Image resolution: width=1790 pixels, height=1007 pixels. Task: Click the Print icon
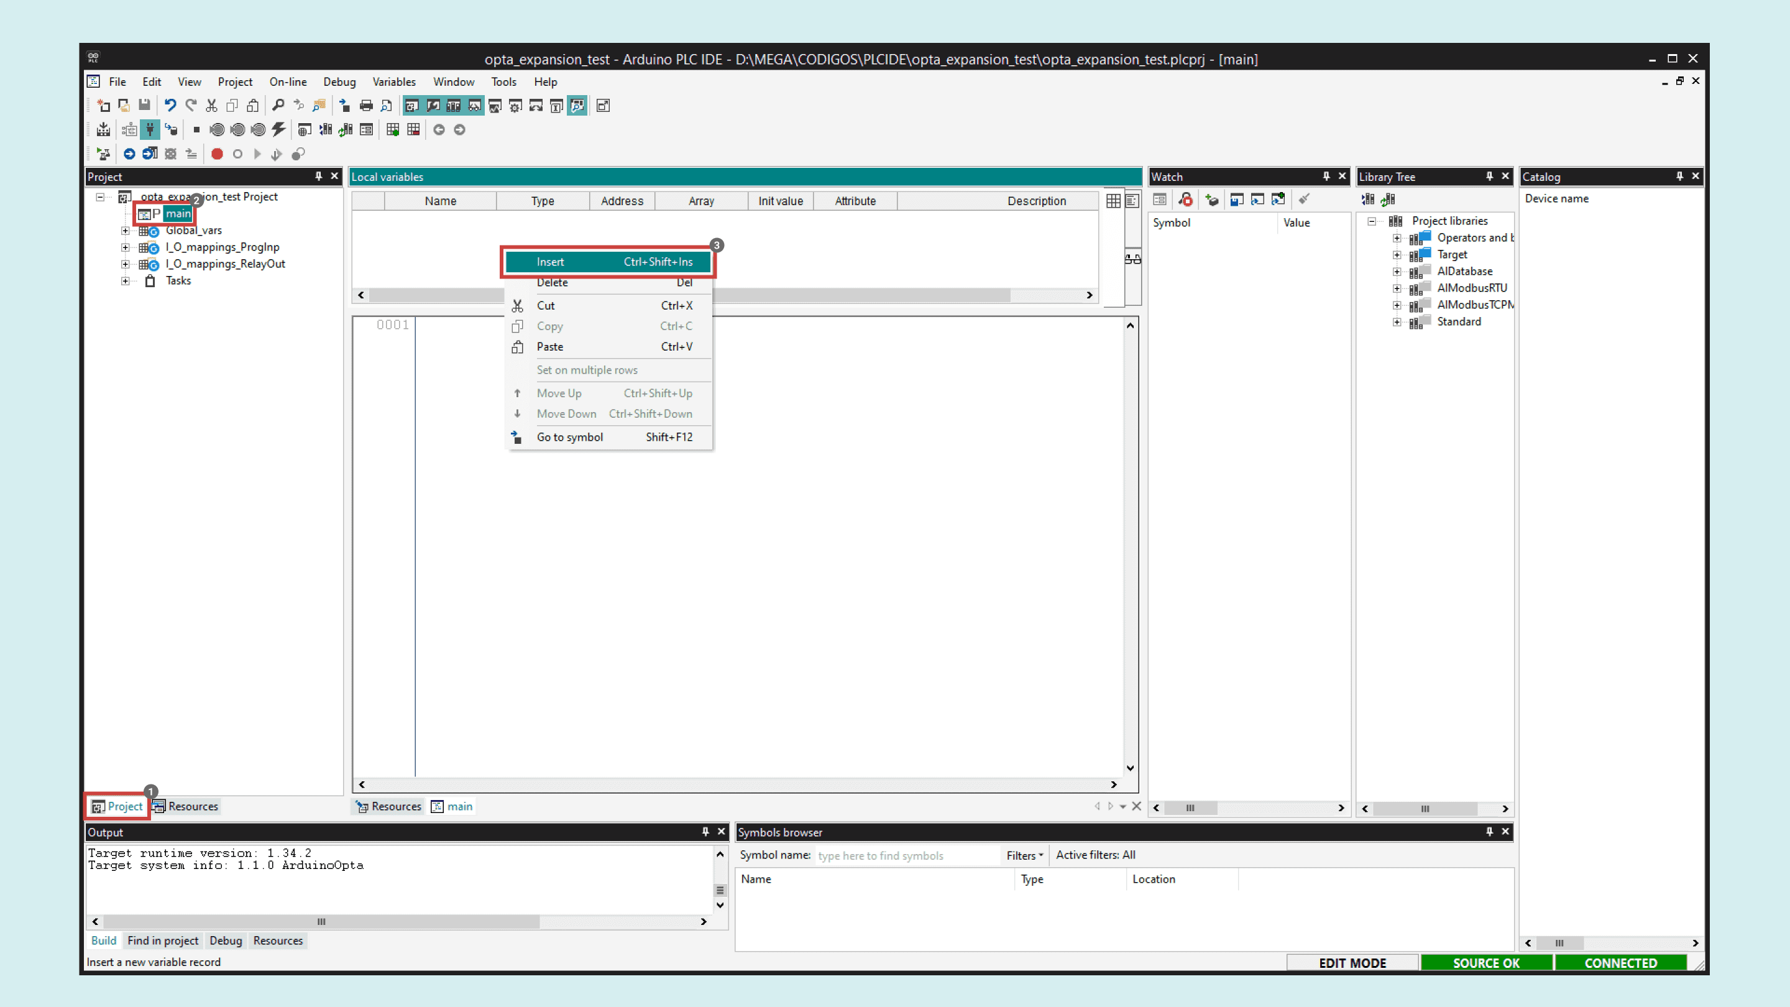(366, 106)
